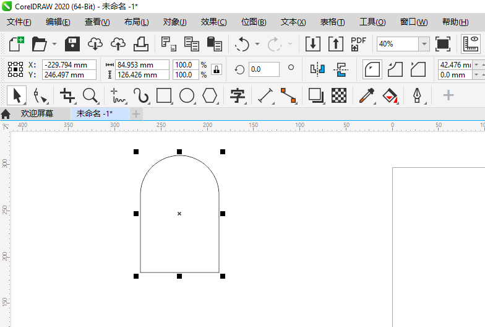The width and height of the screenshot is (485, 327).
Task: Switch to the 欢迎屏幕 tab
Action: [36, 114]
